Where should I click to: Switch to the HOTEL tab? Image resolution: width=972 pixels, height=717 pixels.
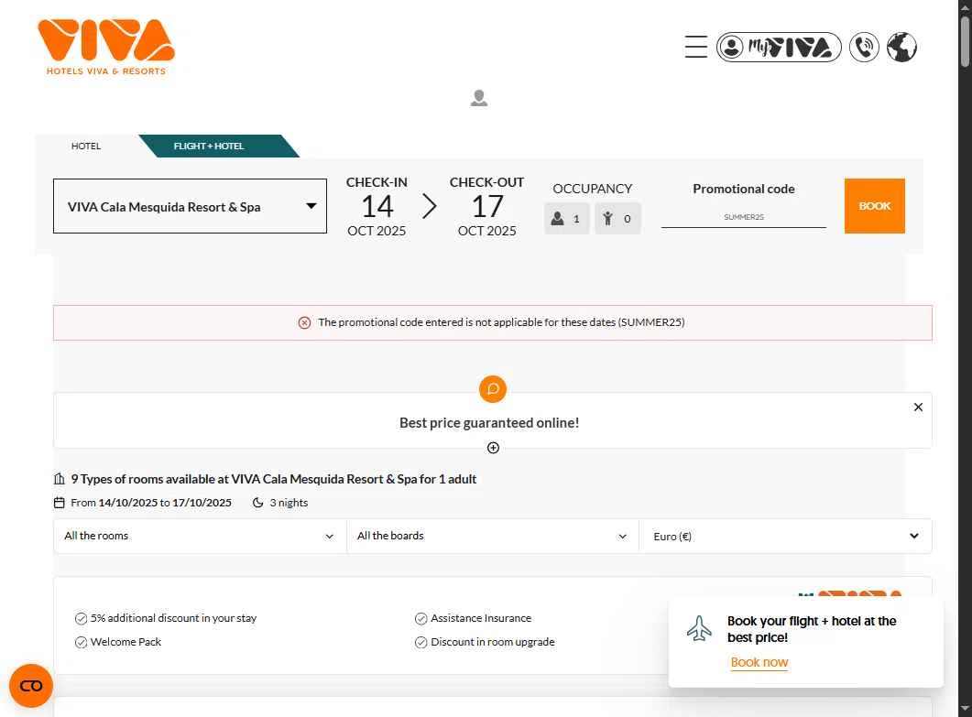point(85,147)
